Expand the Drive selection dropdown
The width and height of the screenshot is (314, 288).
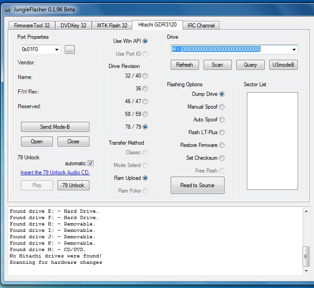294,49
